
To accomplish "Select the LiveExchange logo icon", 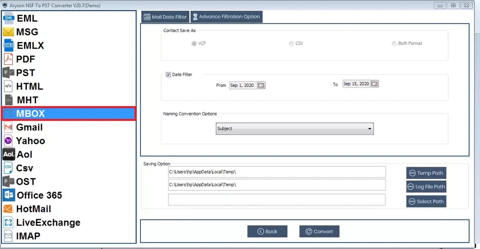I will [x=8, y=222].
